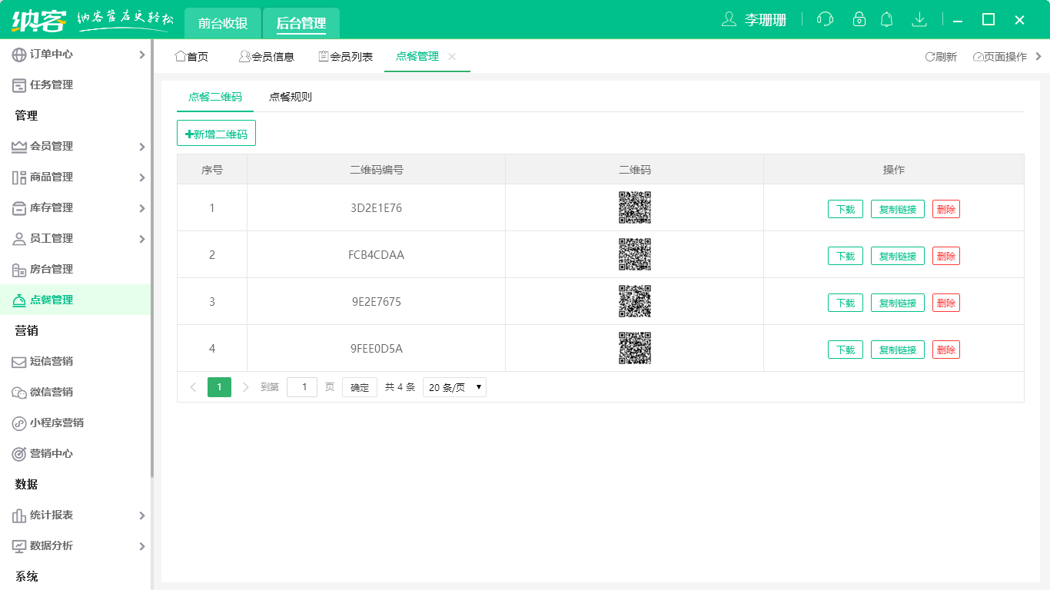1050x590 pixels.
Task: Click 新增二维码 to add a QR code
Action: click(x=218, y=132)
